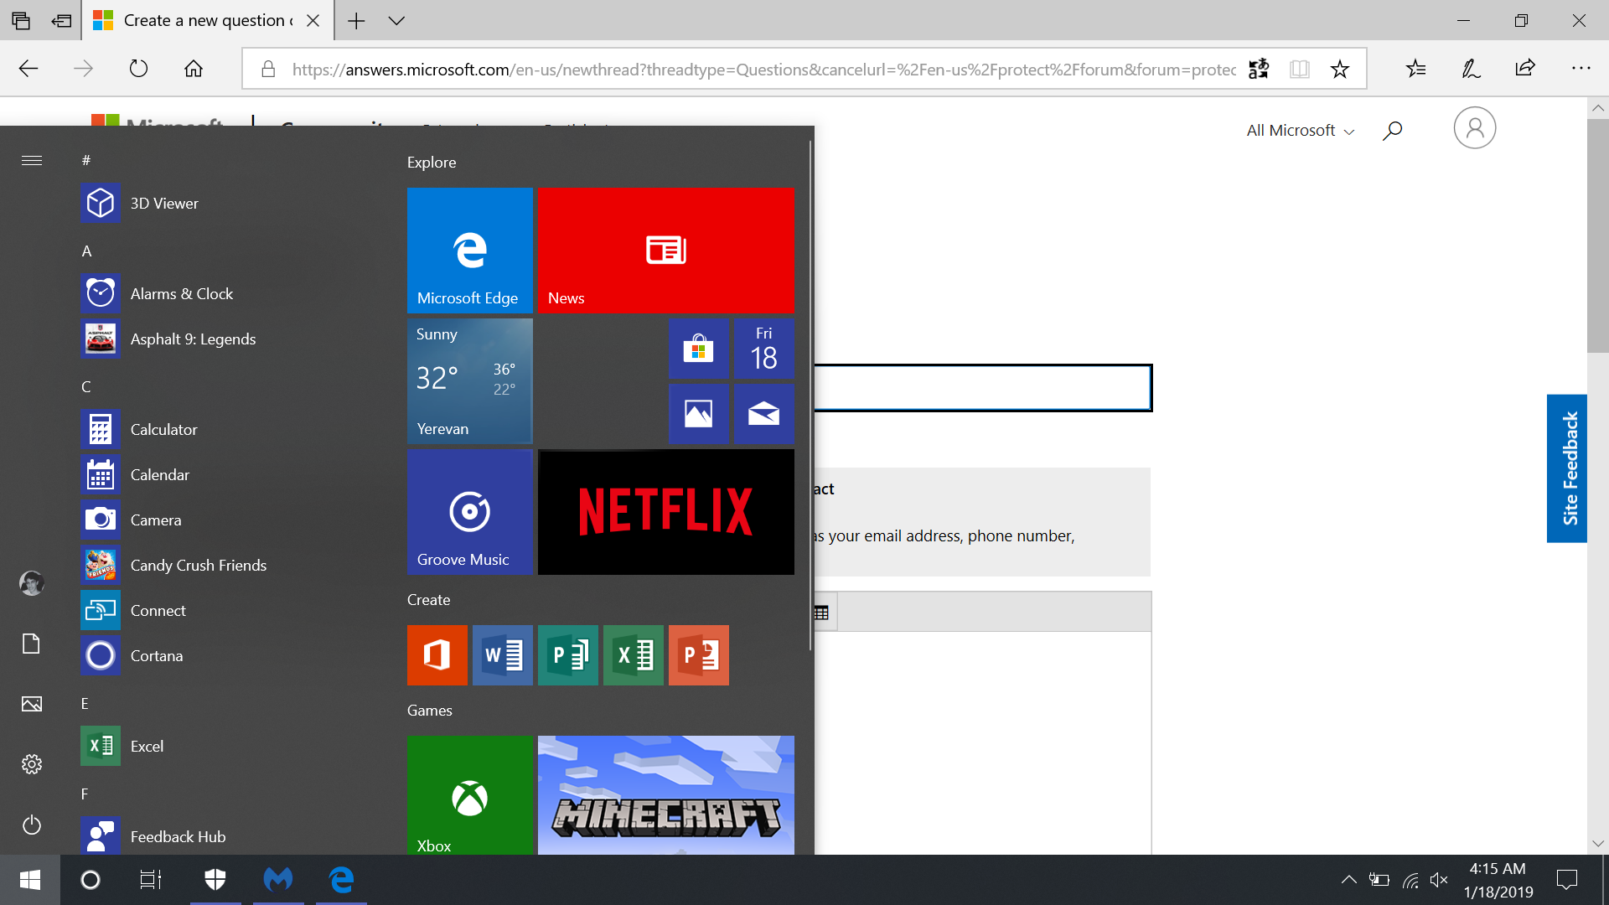The height and width of the screenshot is (905, 1609).
Task: Launch Alarms & Clock app
Action: pos(226,294)
